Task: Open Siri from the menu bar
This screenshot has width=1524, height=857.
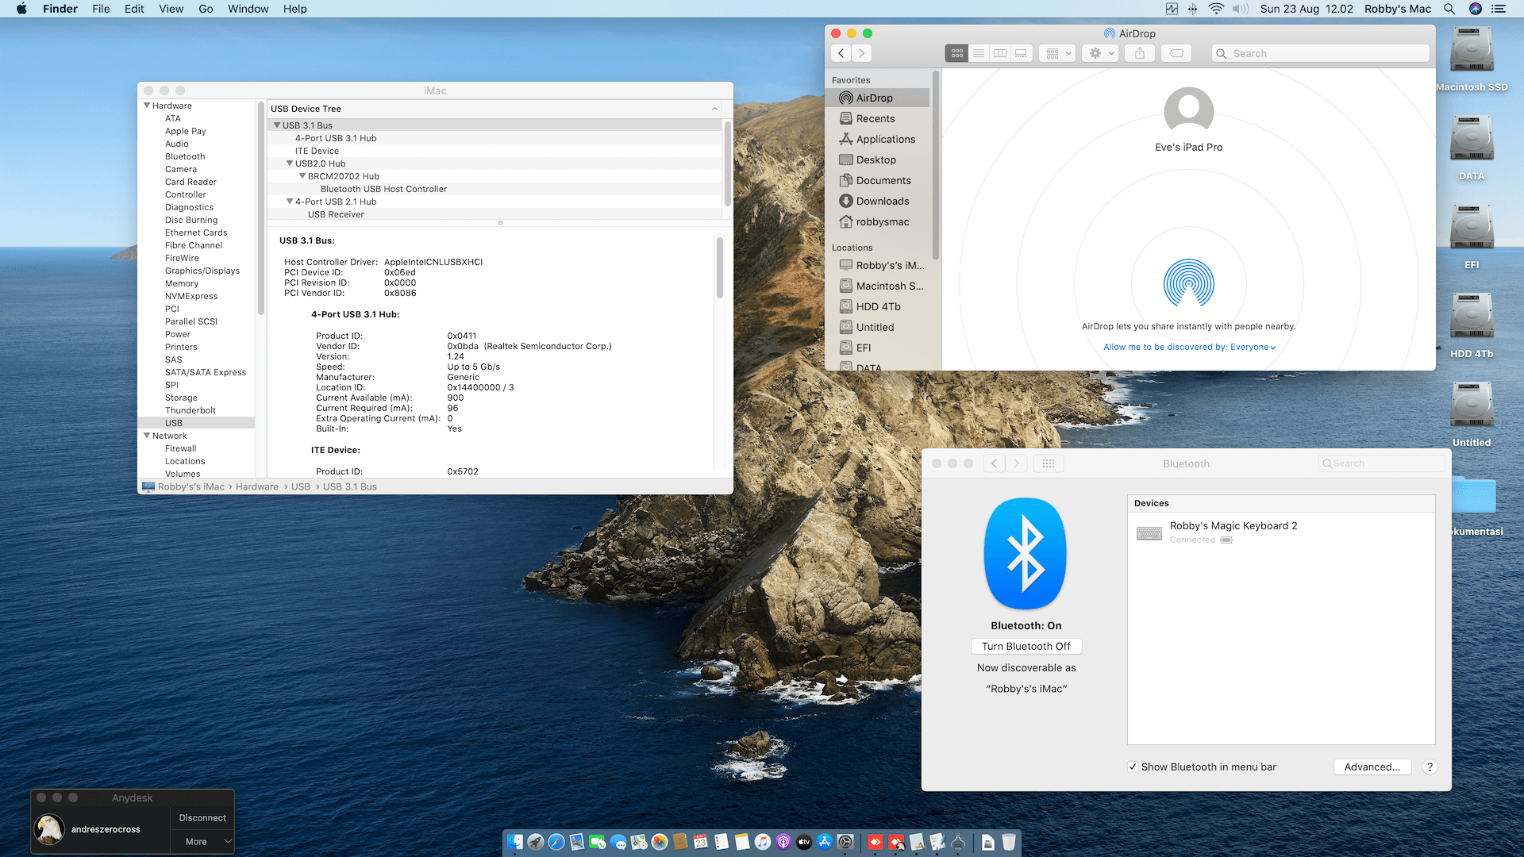Action: (1476, 9)
